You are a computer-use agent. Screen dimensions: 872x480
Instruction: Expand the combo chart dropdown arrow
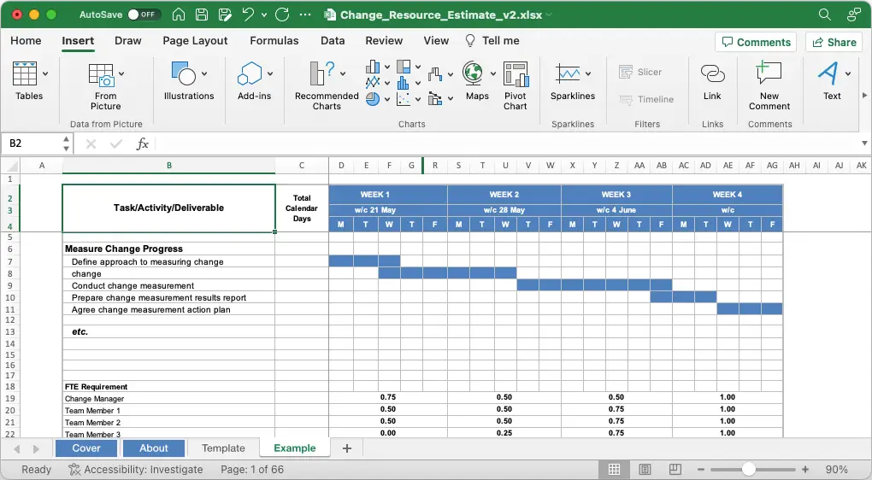point(450,99)
